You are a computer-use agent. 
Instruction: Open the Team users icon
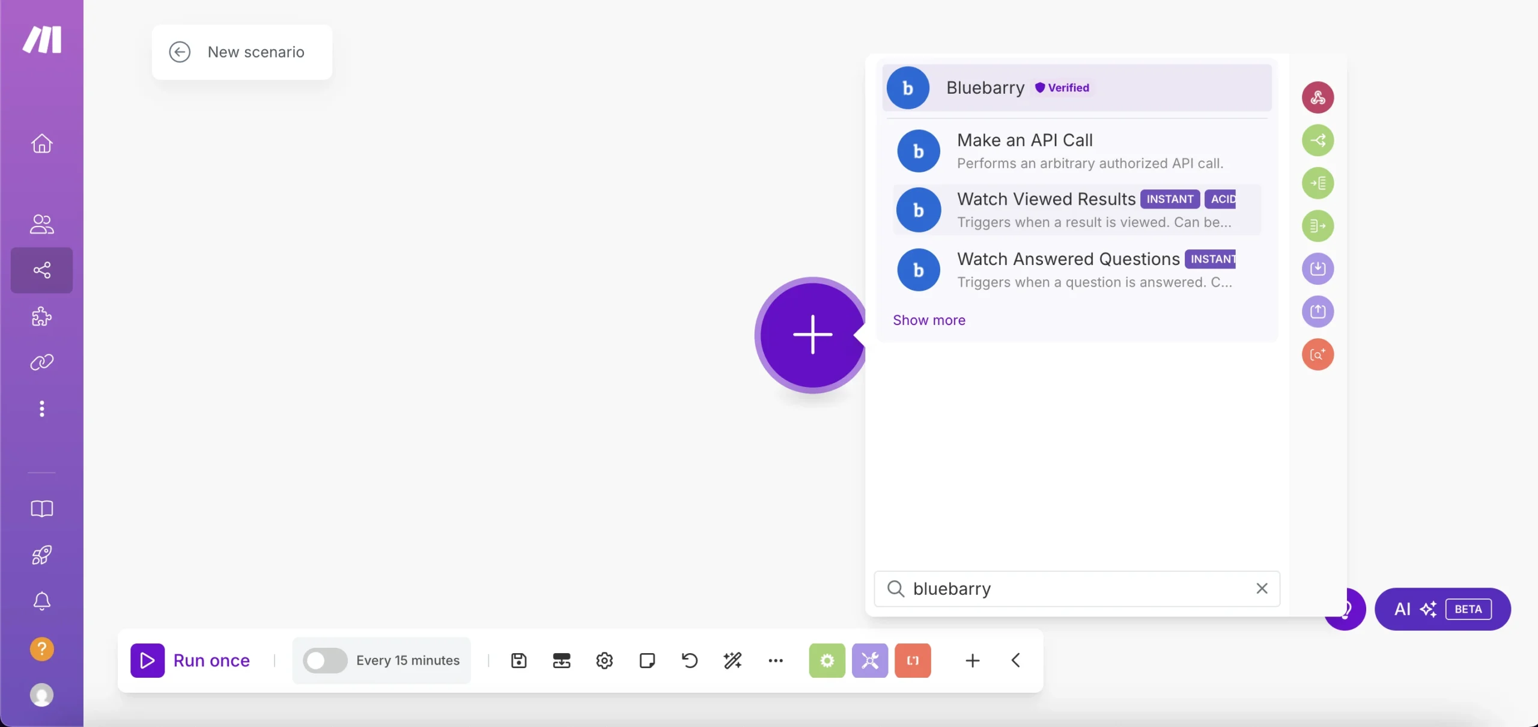pyautogui.click(x=42, y=224)
